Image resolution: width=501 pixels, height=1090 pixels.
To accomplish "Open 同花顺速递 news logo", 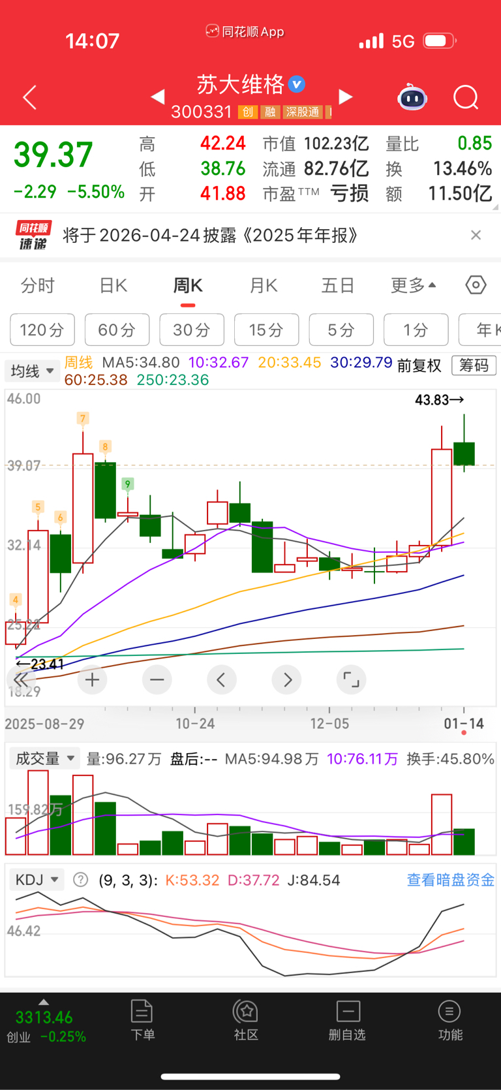I will (33, 235).
